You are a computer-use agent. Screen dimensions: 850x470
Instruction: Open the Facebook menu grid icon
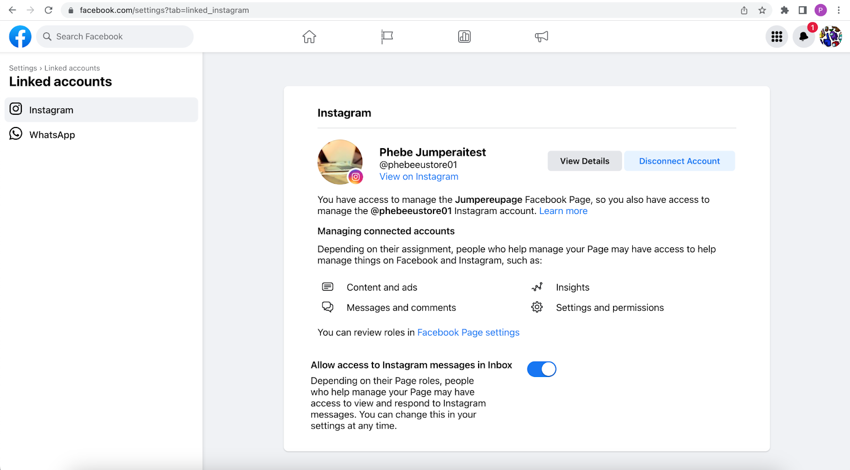[x=777, y=37]
